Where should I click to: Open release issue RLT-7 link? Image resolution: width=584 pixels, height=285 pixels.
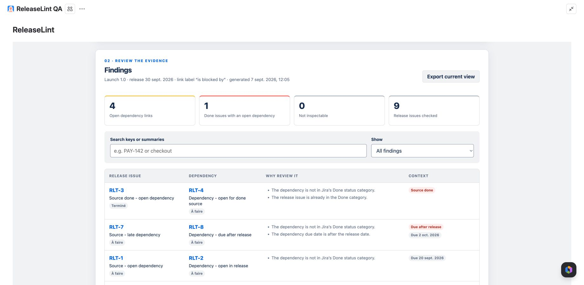116,227
